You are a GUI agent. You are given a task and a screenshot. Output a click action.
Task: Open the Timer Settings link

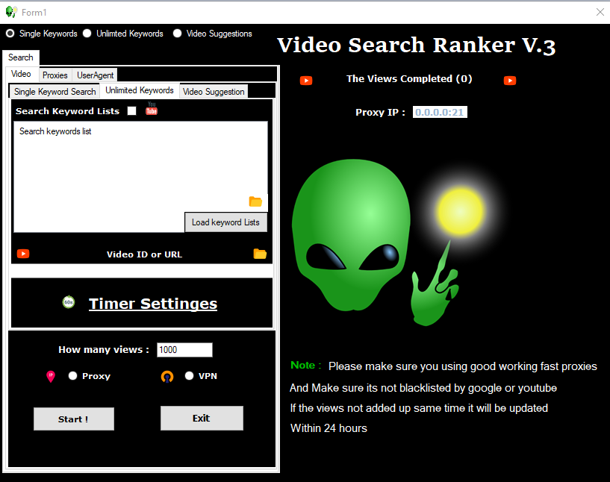[152, 304]
